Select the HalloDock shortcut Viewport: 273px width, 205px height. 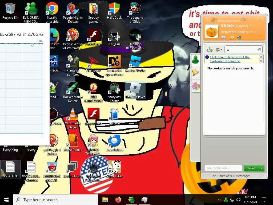coord(114,11)
